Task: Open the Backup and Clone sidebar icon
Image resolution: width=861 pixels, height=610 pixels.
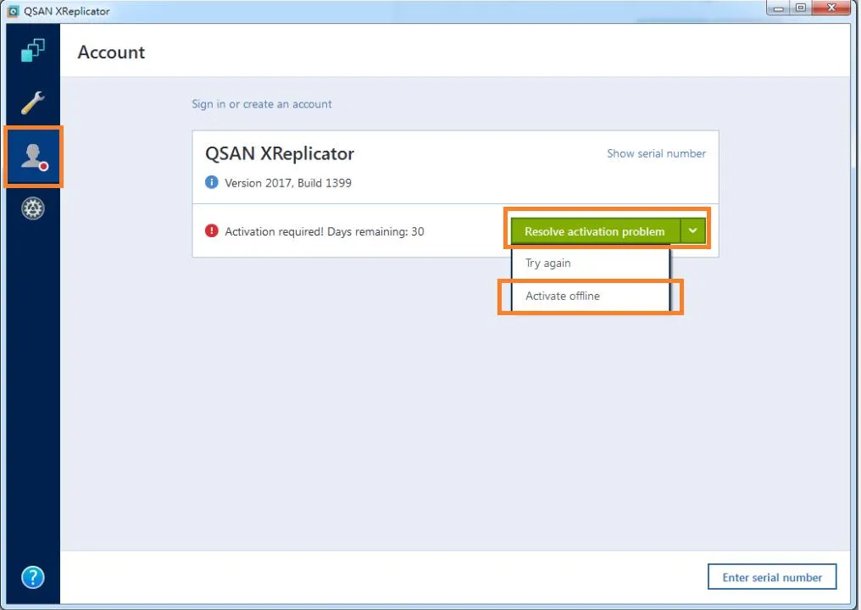Action: (32, 50)
